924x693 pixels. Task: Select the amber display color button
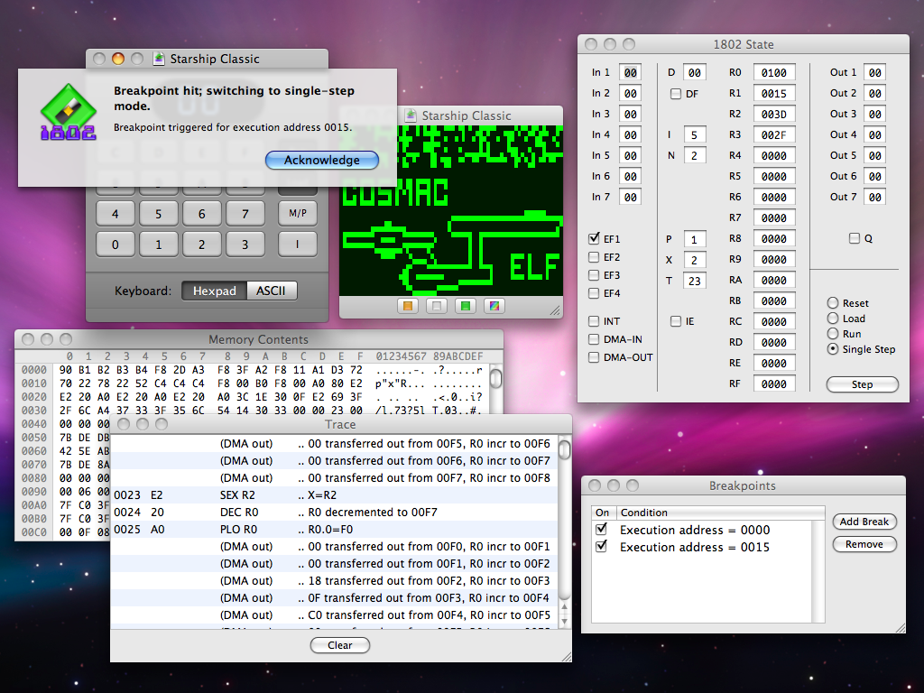(407, 306)
